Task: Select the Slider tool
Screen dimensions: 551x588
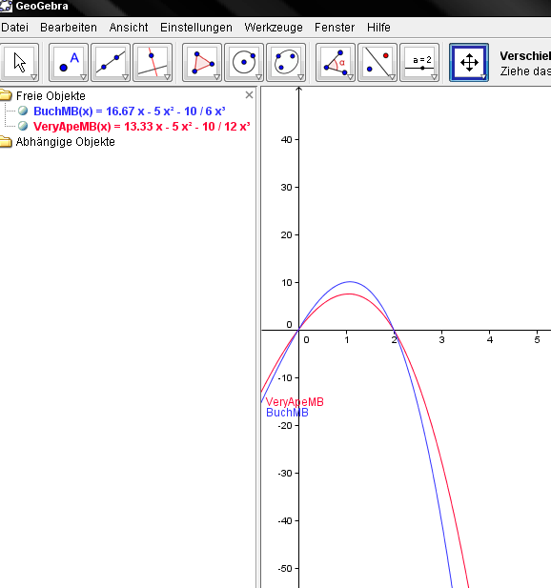Action: (419, 62)
